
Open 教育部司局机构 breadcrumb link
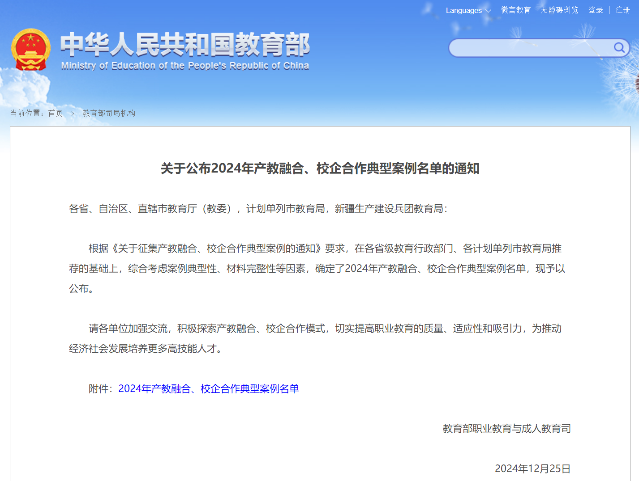coord(109,113)
